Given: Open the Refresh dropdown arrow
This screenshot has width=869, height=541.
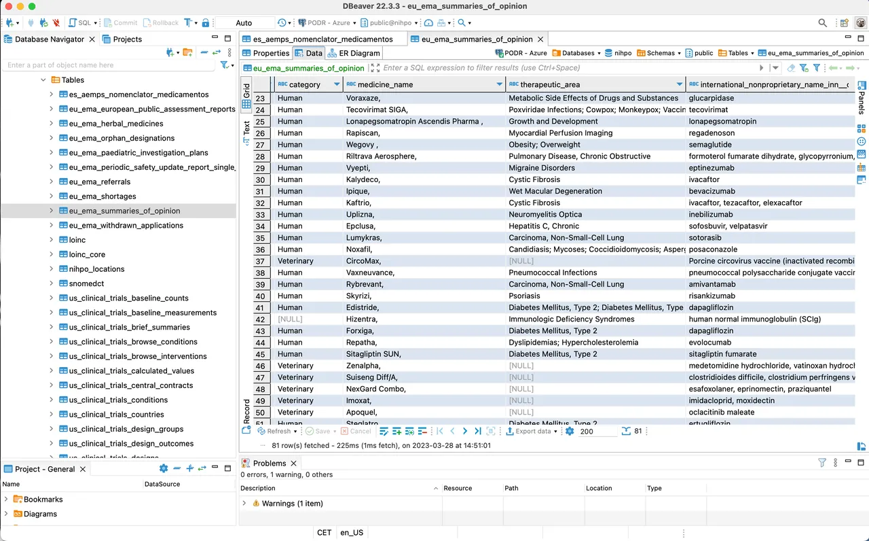Looking at the screenshot, I should 296,431.
